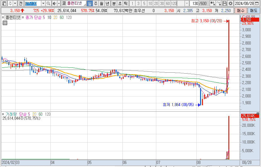This screenshot has width=261, height=167.
Task: Select the 월 monthly chart tab
Action: coord(102,3)
